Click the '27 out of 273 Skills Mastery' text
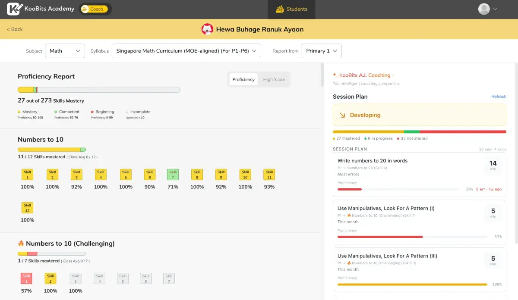 [x=51, y=100]
